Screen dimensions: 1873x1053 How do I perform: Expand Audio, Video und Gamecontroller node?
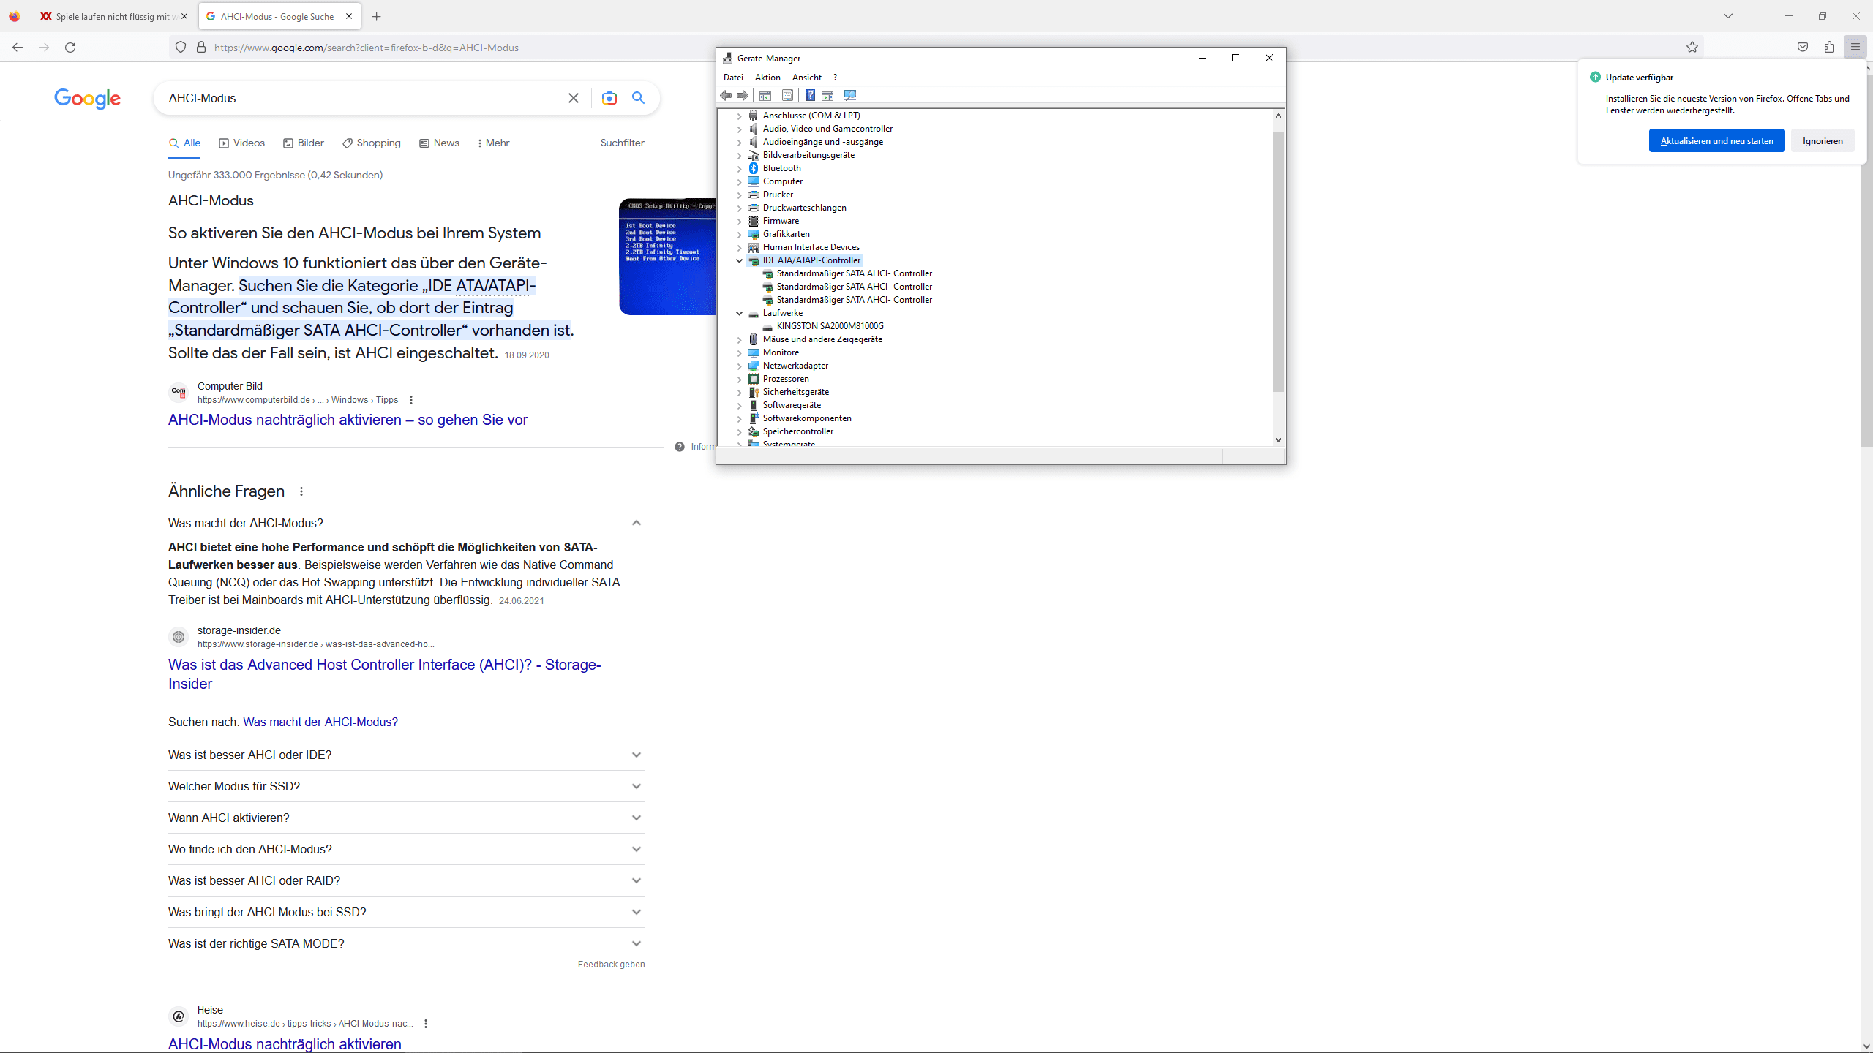point(739,129)
